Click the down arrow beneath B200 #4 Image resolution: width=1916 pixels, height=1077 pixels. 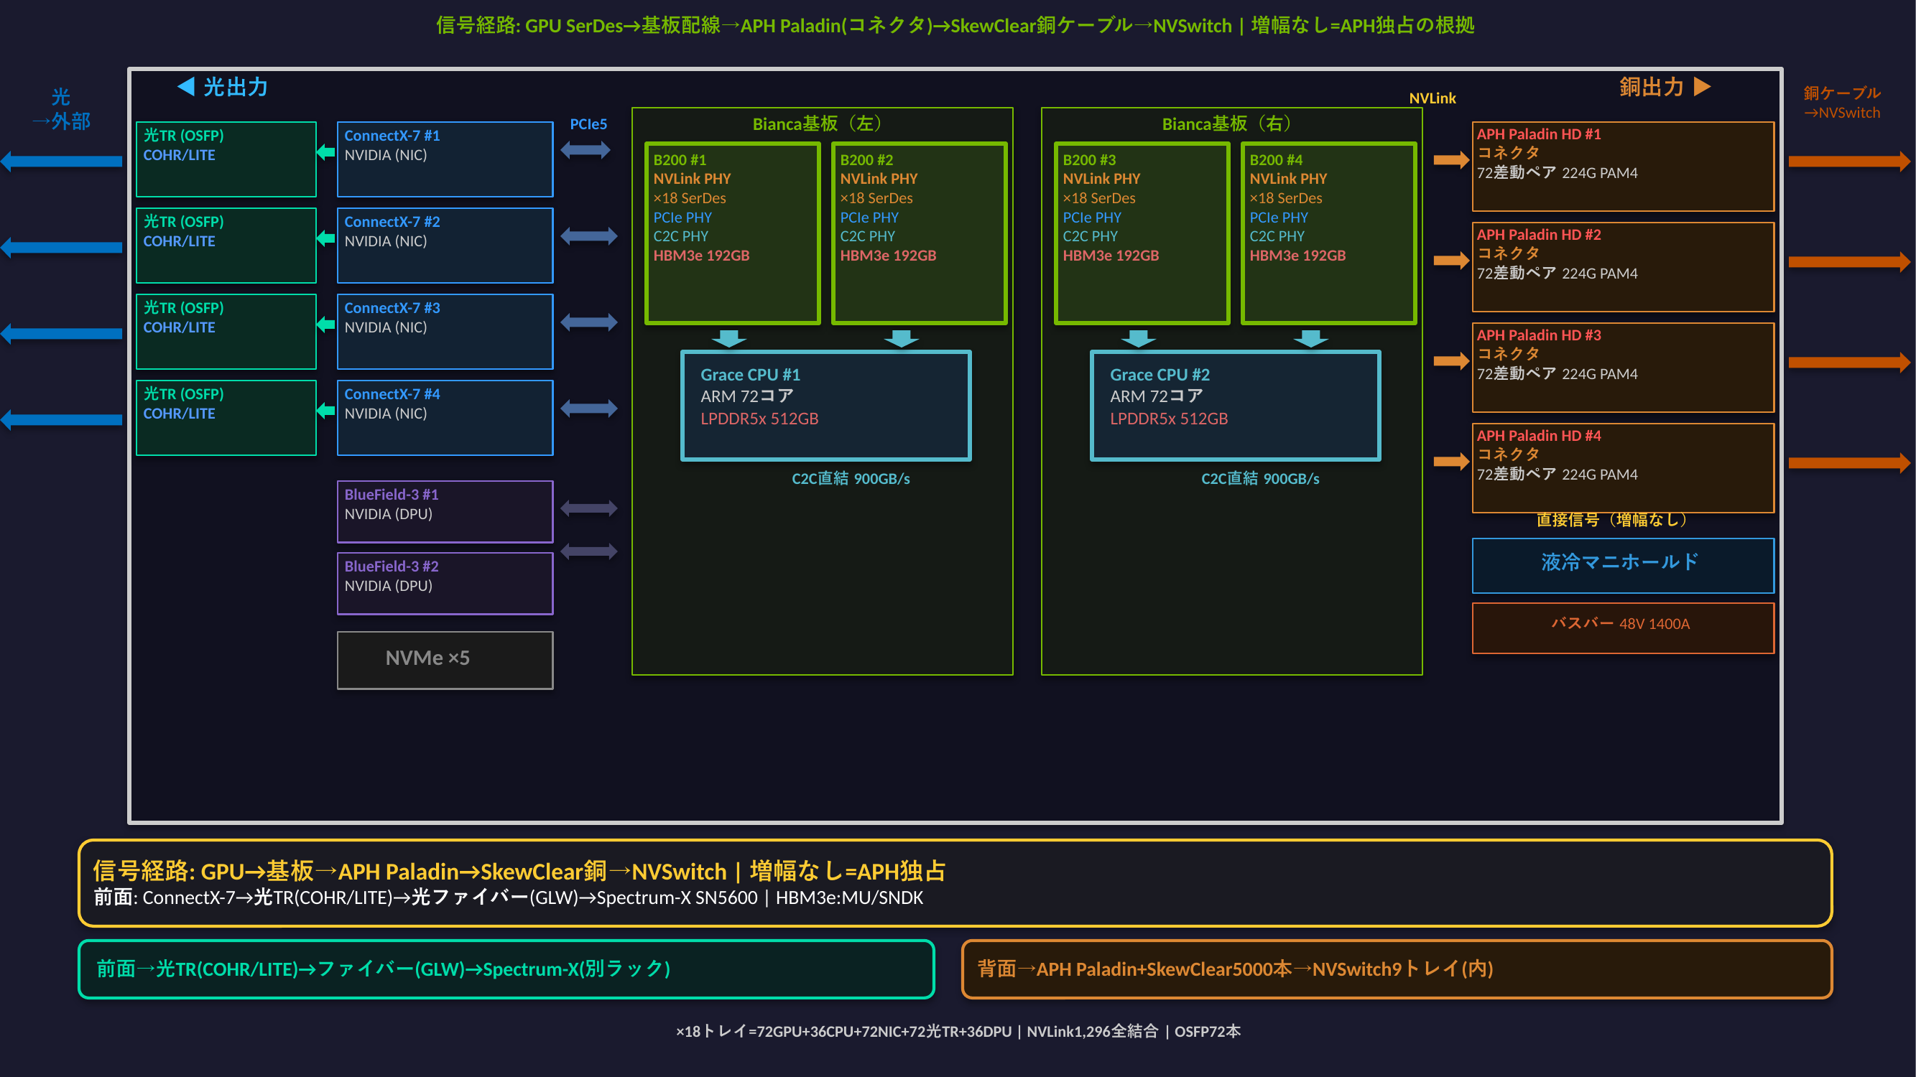pos(1310,339)
